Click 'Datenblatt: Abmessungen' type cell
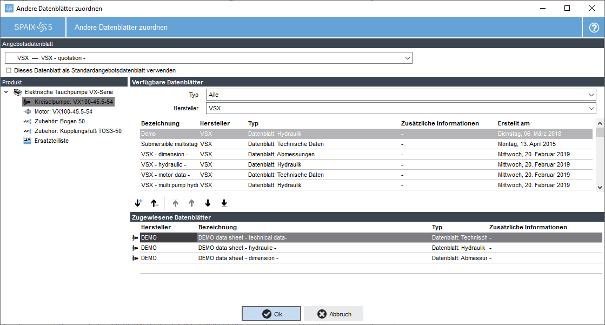The height and width of the screenshot is (325, 605). (x=281, y=155)
